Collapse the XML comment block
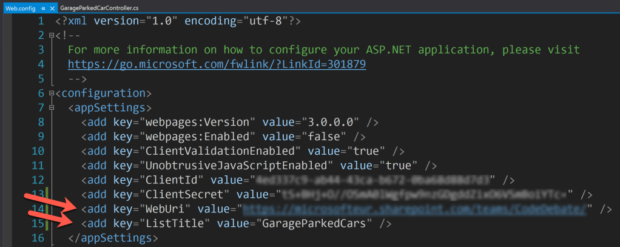Screen dimensions: 620x247 [x=51, y=35]
